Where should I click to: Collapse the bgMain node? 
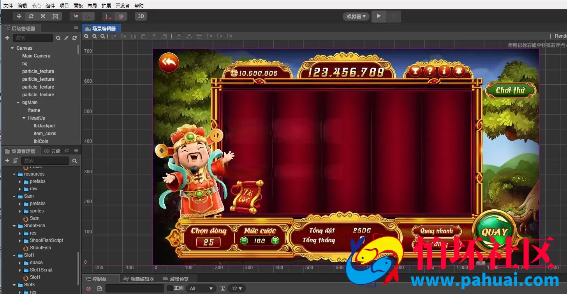click(18, 103)
